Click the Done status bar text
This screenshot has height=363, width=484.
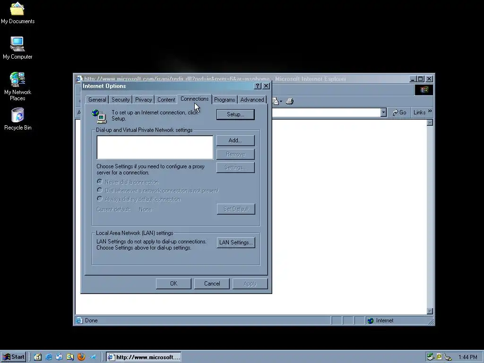pyautogui.click(x=91, y=320)
